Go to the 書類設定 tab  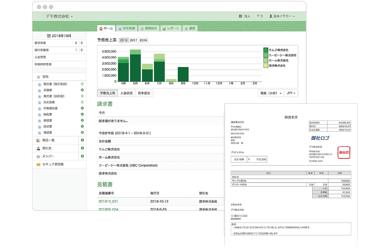pyautogui.click(x=149, y=28)
